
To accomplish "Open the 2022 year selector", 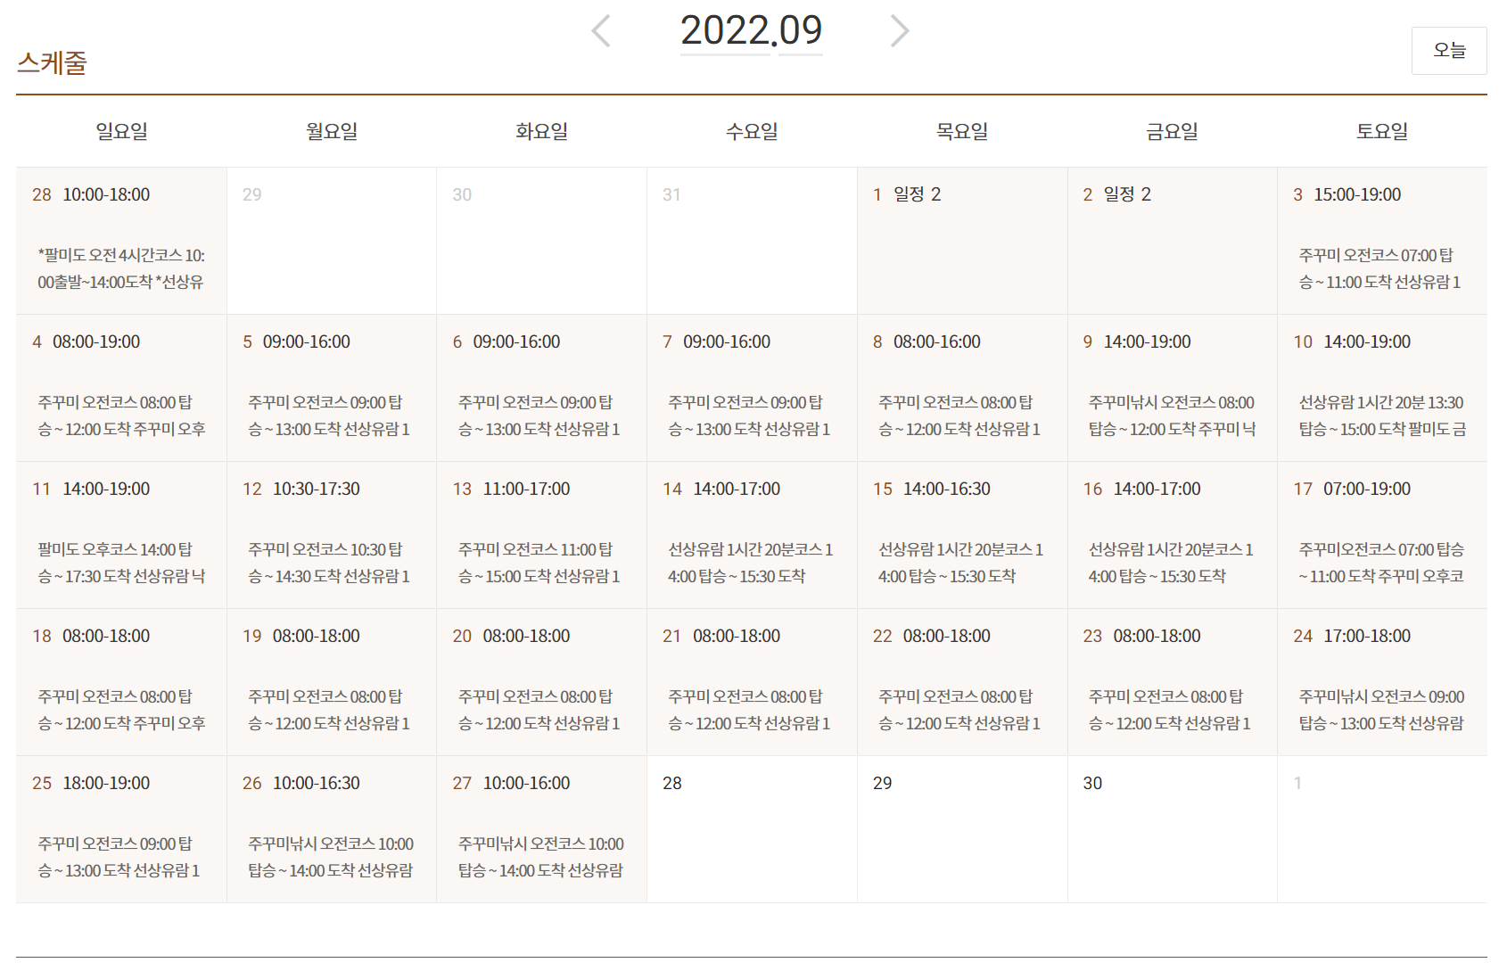I will pyautogui.click(x=725, y=32).
